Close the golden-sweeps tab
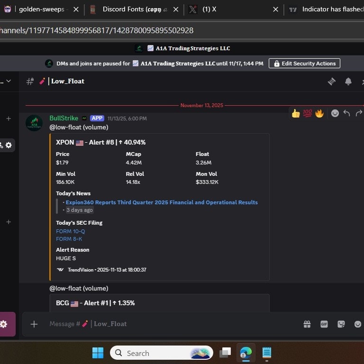Screen dimensions: 364x364 click(x=76, y=9)
